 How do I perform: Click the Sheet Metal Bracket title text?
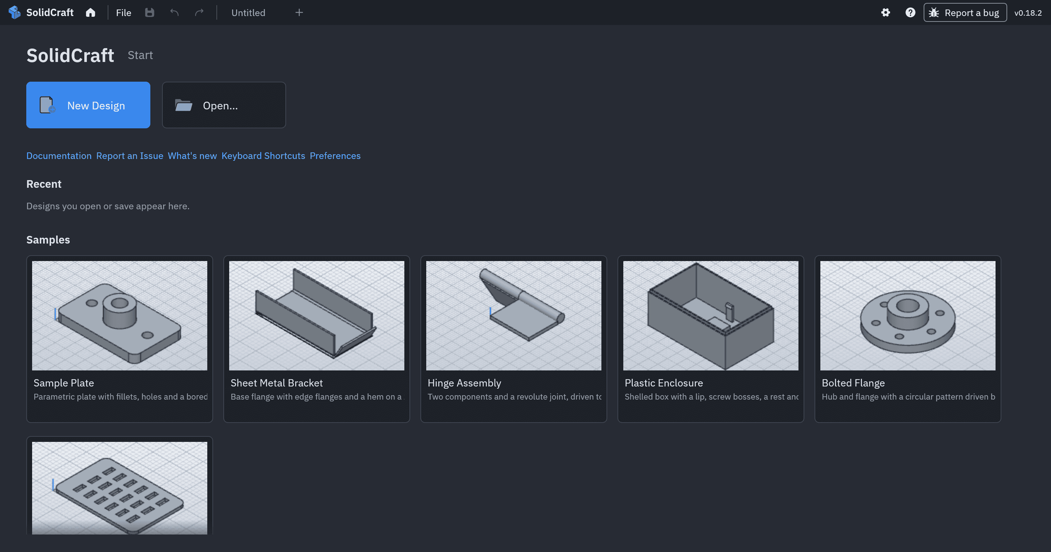coord(277,383)
